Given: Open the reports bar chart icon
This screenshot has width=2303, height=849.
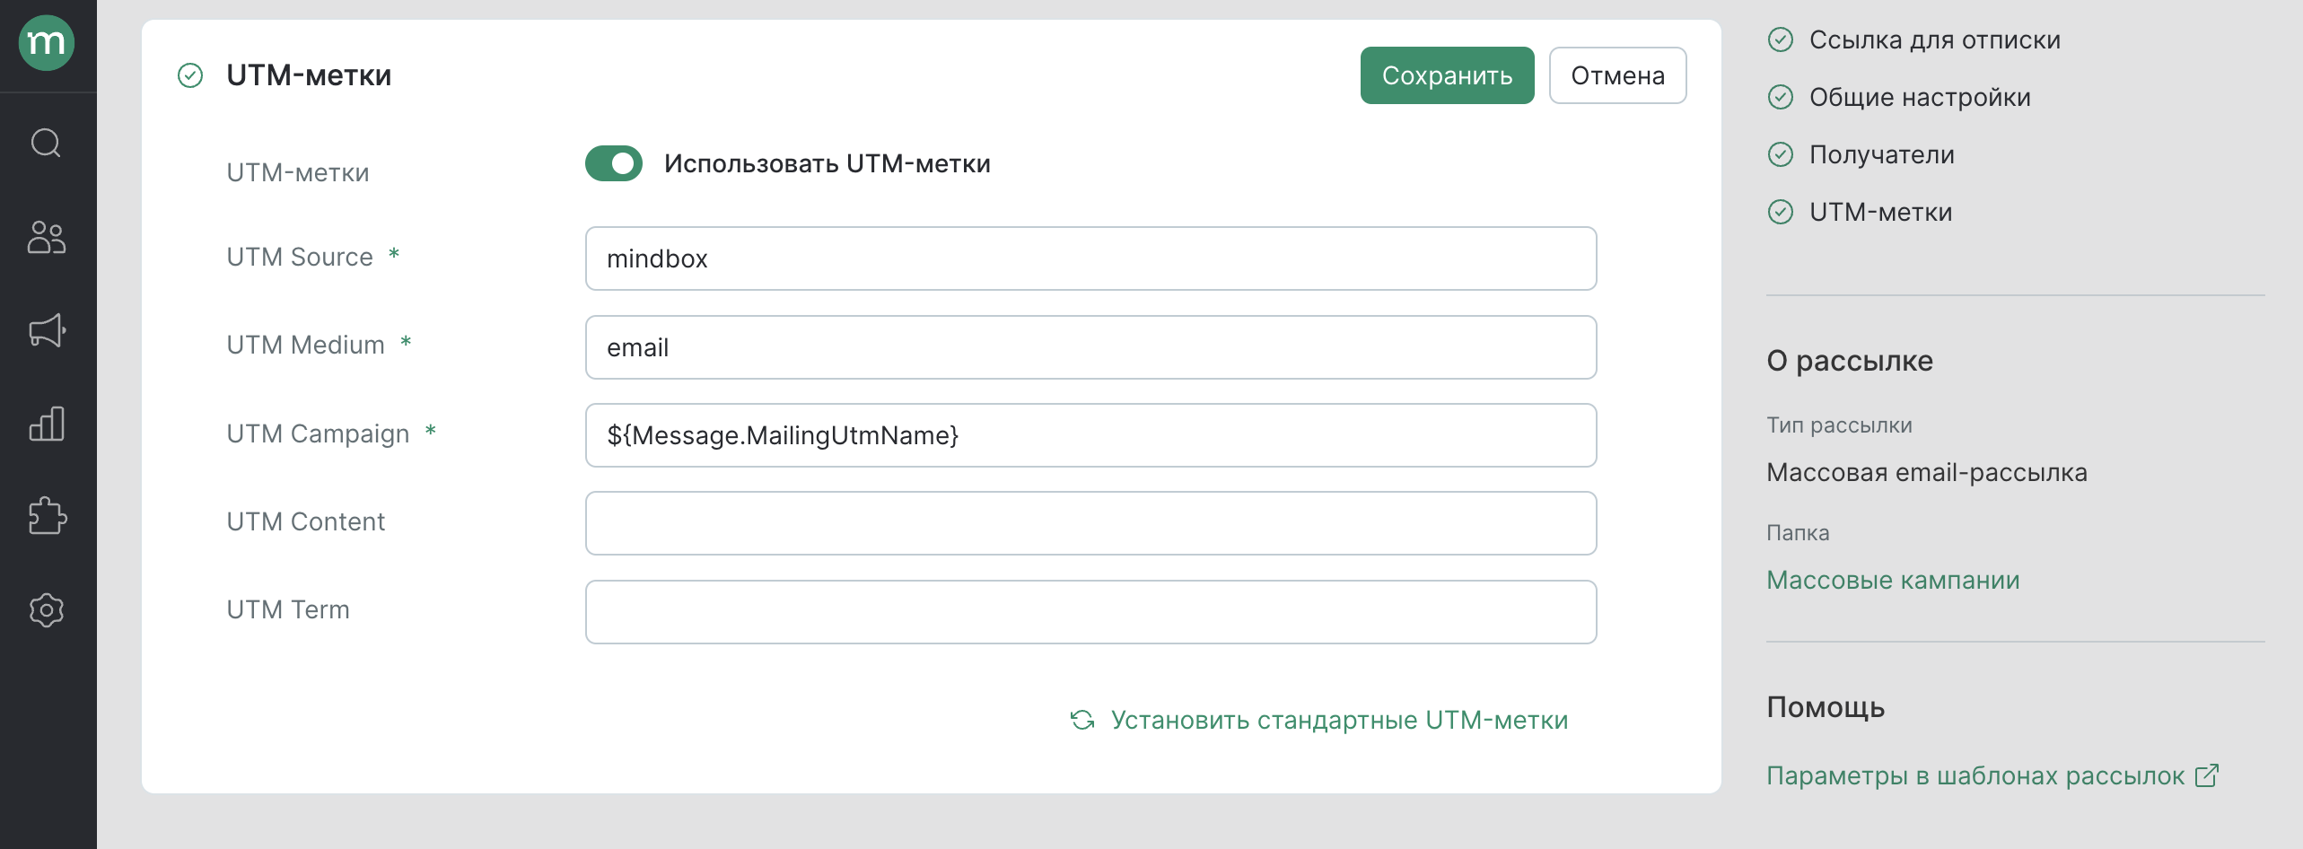Looking at the screenshot, I should point(47,424).
